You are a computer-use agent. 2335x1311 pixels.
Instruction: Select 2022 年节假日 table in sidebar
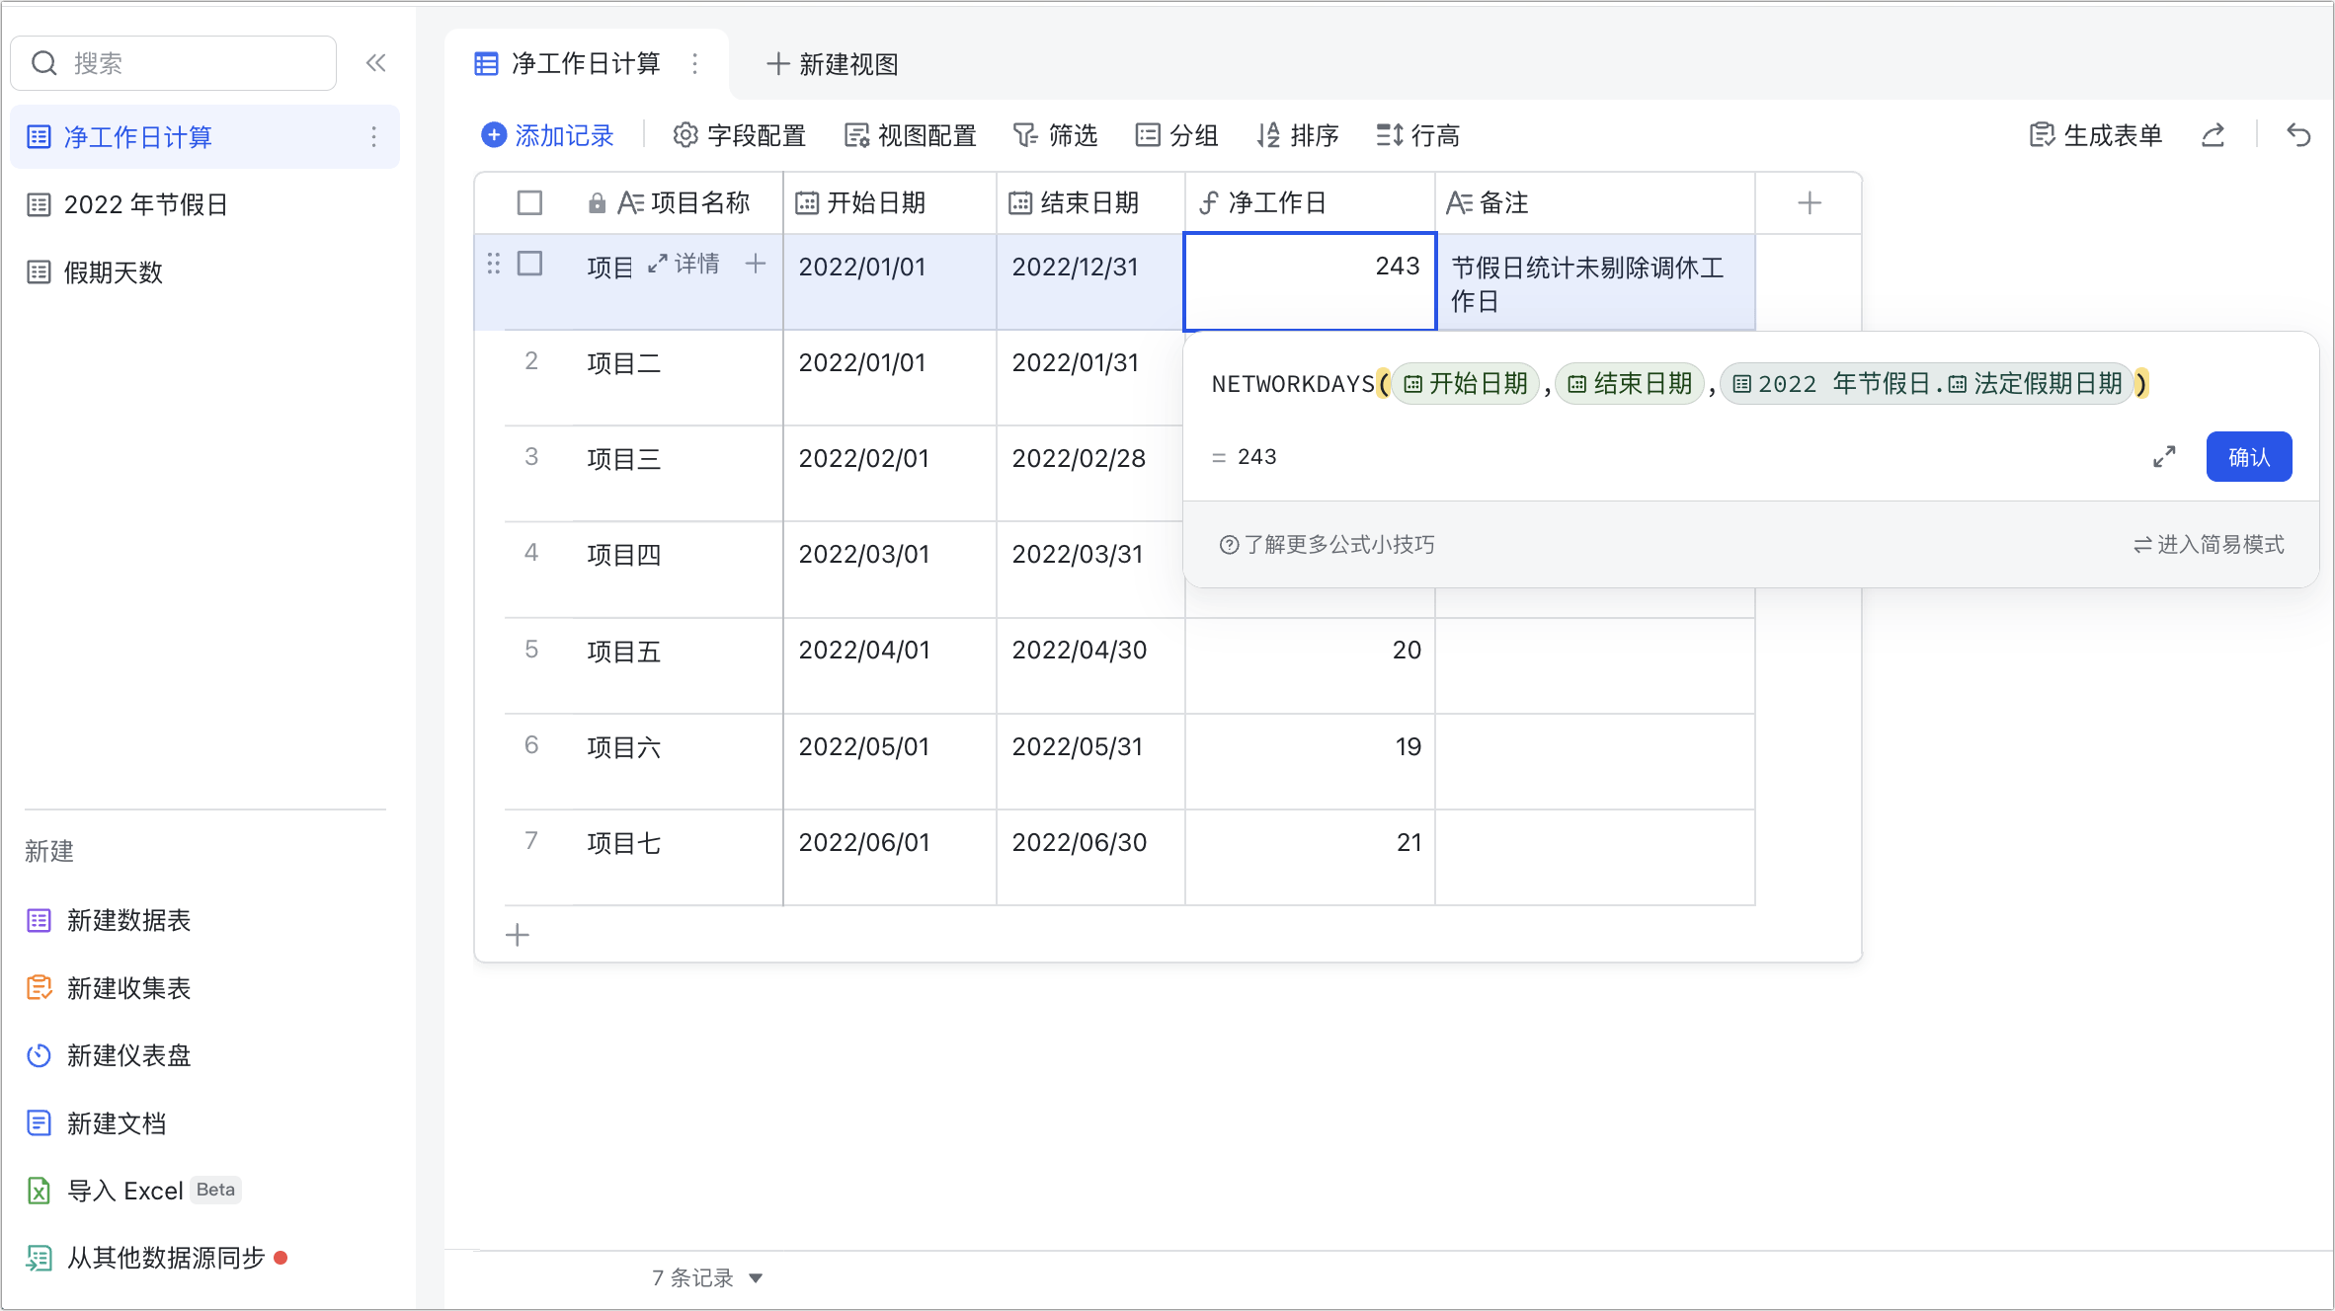(205, 204)
